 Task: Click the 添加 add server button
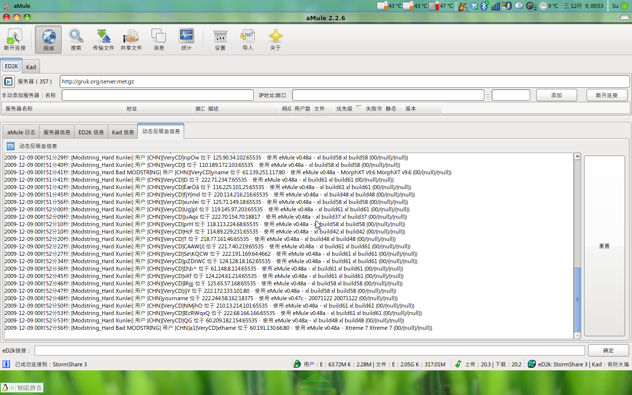click(556, 95)
